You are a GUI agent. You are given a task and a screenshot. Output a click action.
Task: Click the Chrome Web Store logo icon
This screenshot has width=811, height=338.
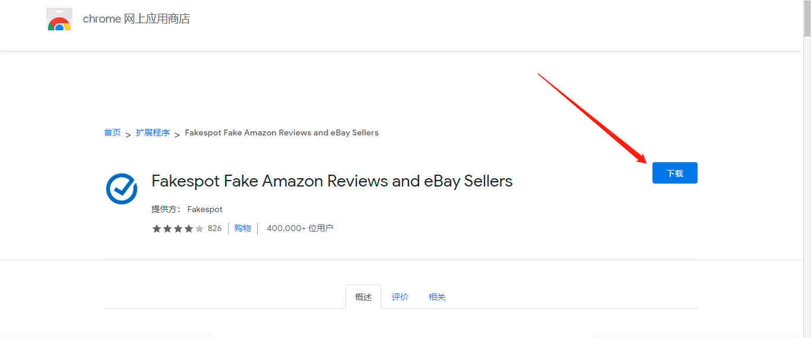click(x=59, y=19)
